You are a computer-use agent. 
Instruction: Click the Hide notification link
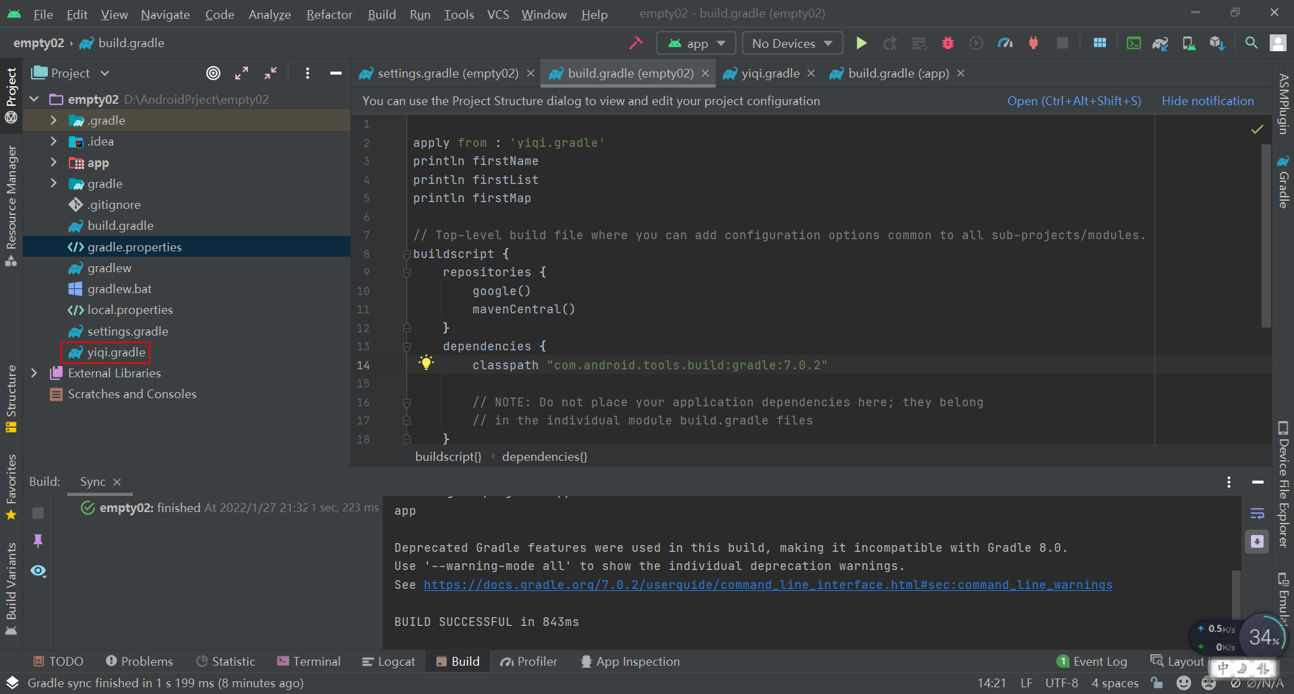1207,101
